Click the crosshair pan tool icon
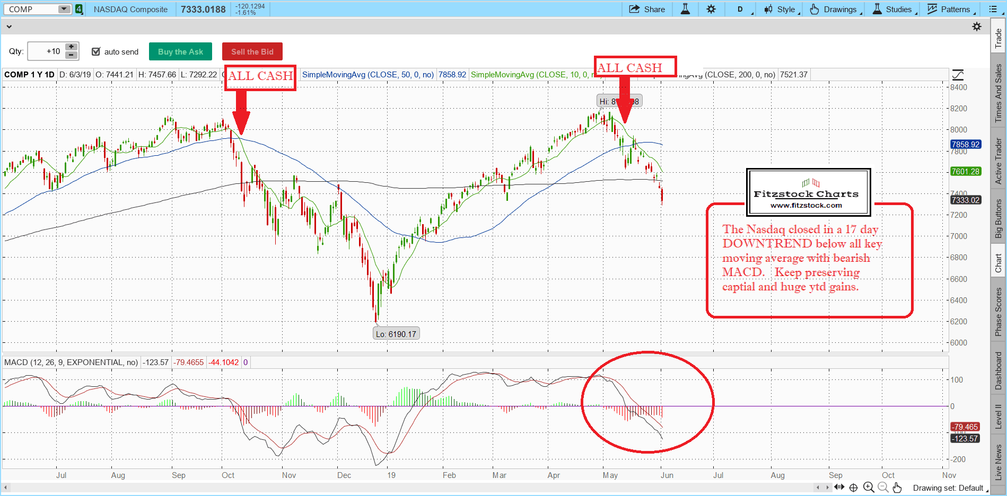Screen dimensions: 1007x496 pyautogui.click(x=853, y=488)
